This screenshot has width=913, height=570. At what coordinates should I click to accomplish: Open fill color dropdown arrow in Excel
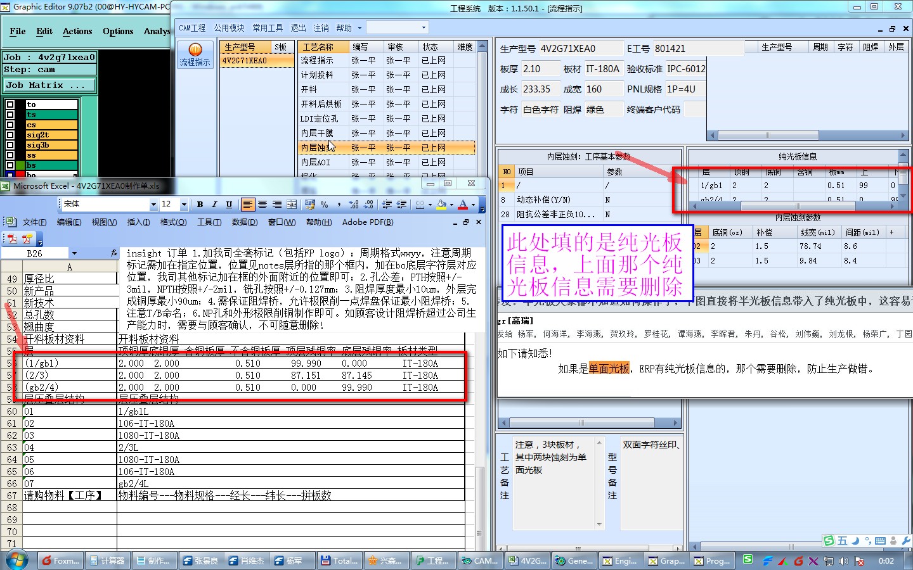(x=451, y=205)
